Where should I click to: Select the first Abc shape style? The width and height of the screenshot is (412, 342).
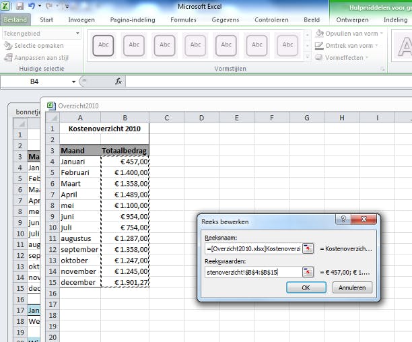tap(103, 46)
